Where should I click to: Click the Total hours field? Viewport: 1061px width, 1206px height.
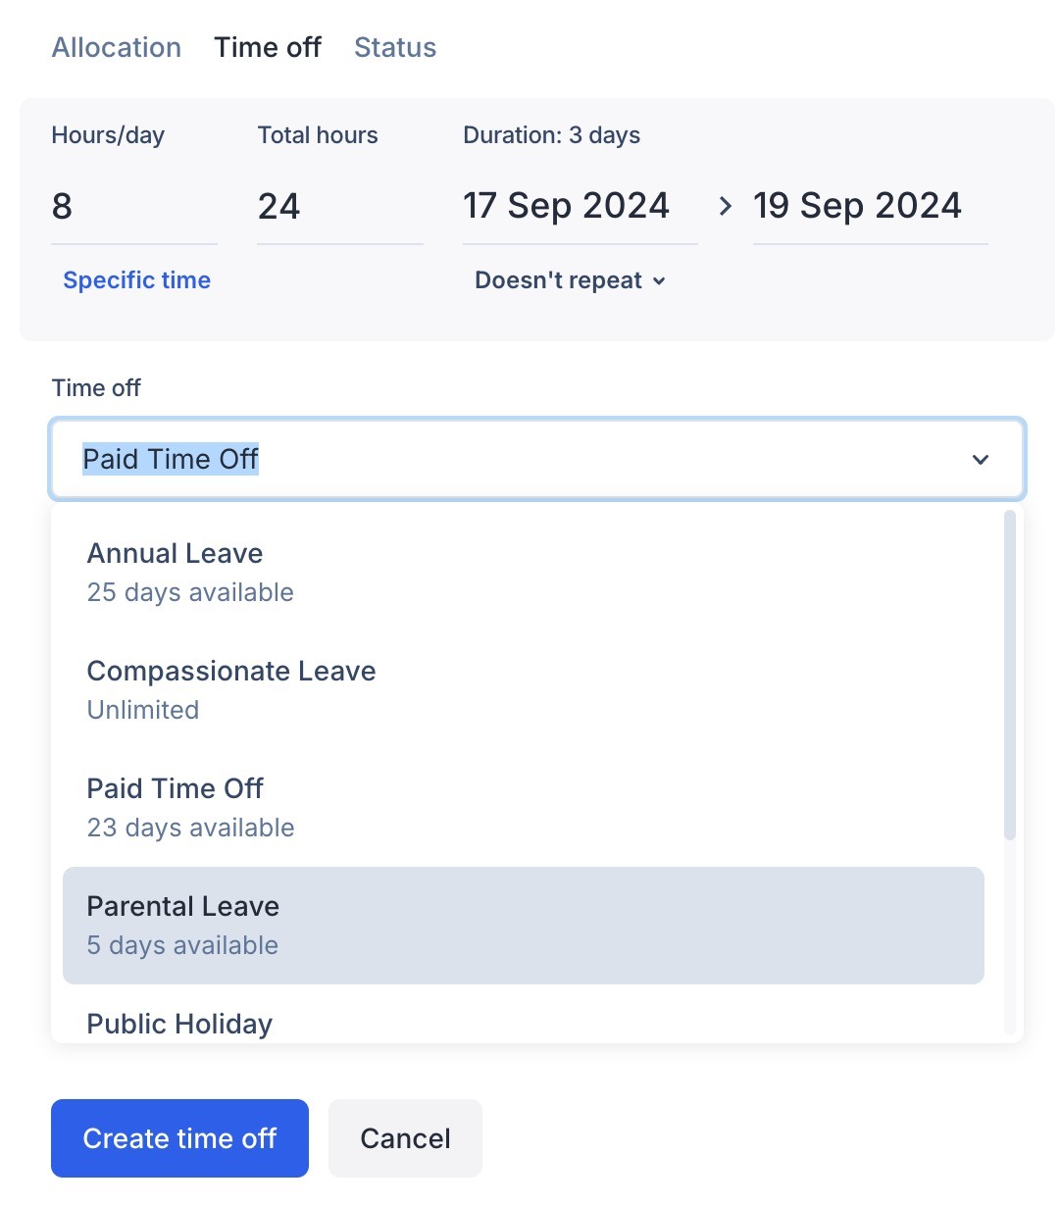tap(339, 207)
